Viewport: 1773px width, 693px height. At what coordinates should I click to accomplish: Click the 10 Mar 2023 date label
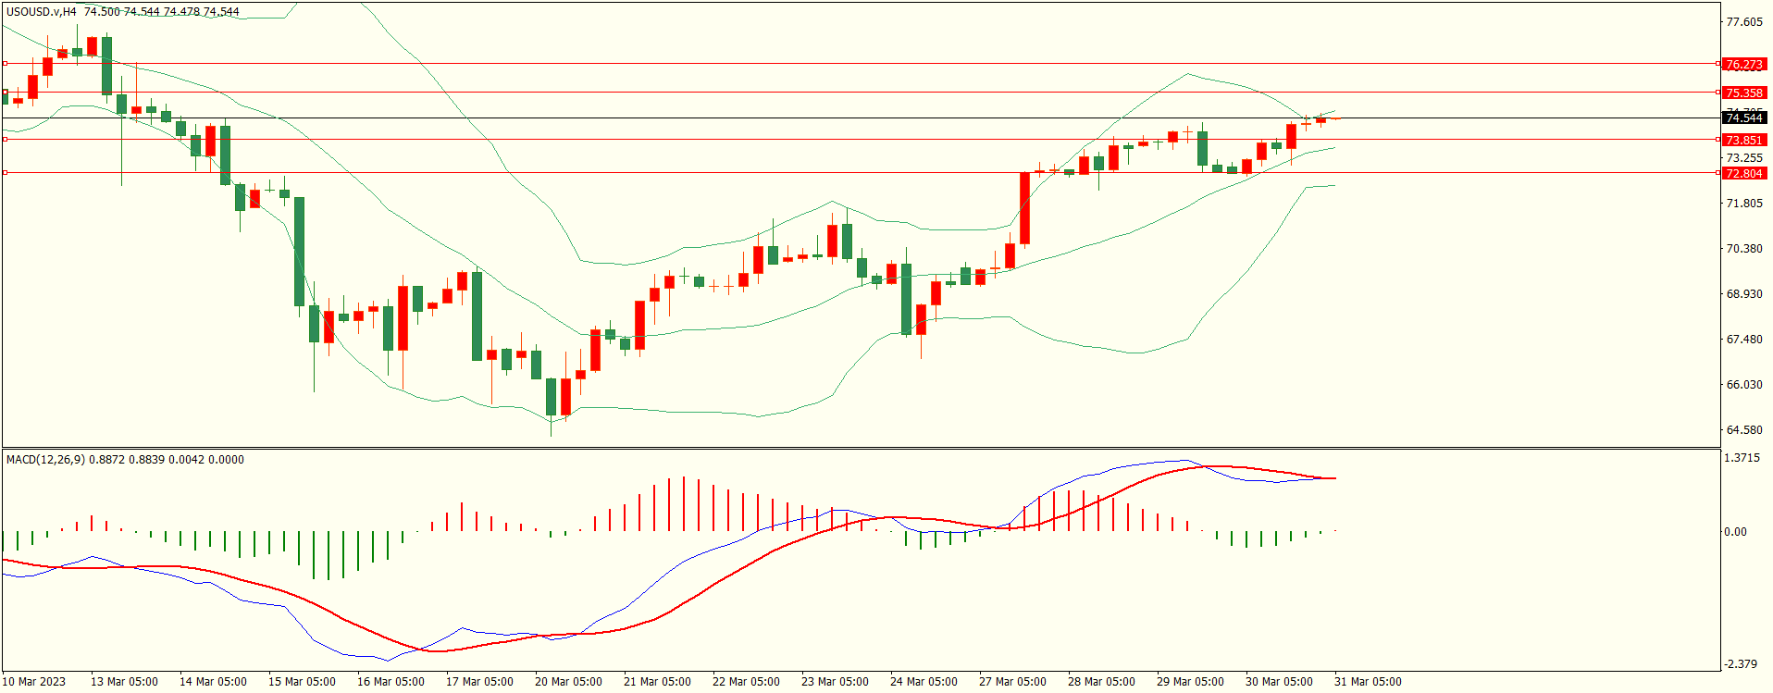pos(34,682)
